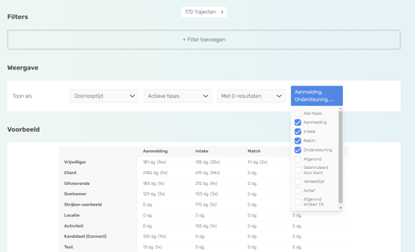Click the Aanmelding column header

[x=155, y=151]
